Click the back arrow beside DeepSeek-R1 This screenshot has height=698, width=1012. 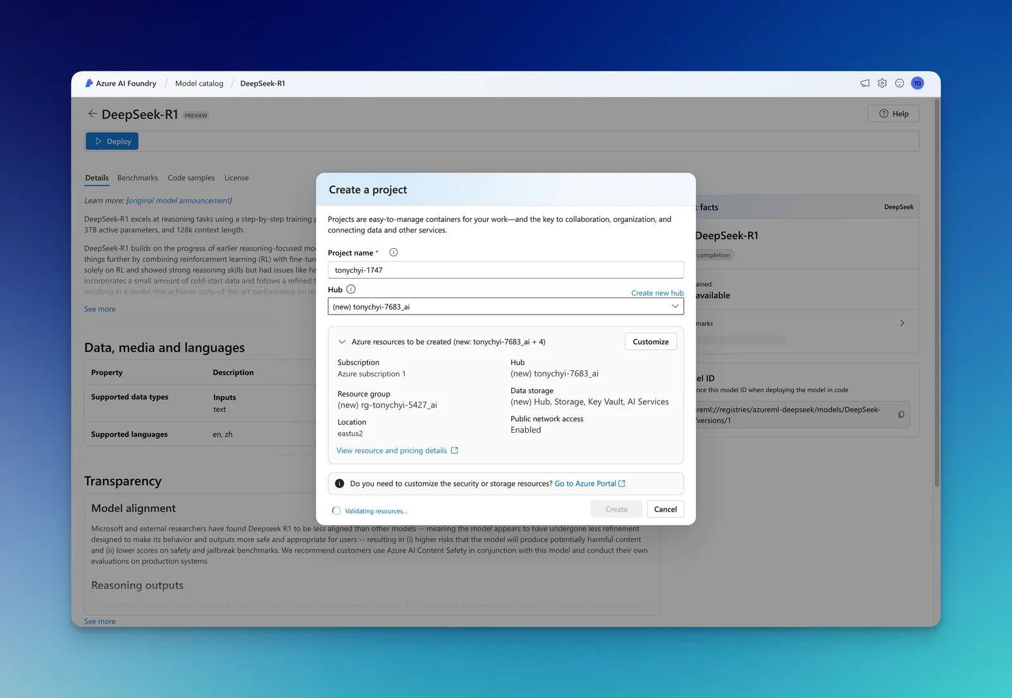pyautogui.click(x=92, y=114)
